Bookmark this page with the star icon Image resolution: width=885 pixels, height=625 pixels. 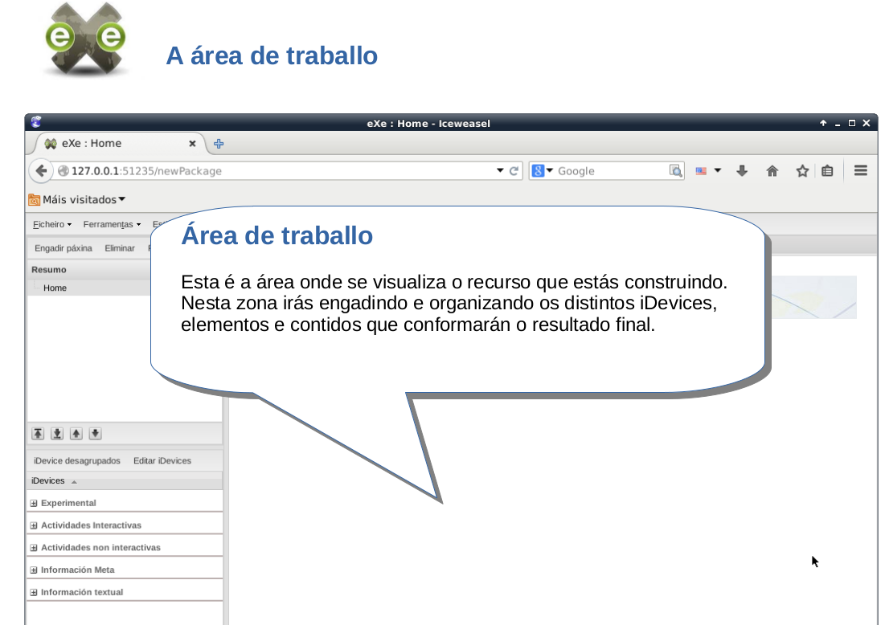[801, 171]
